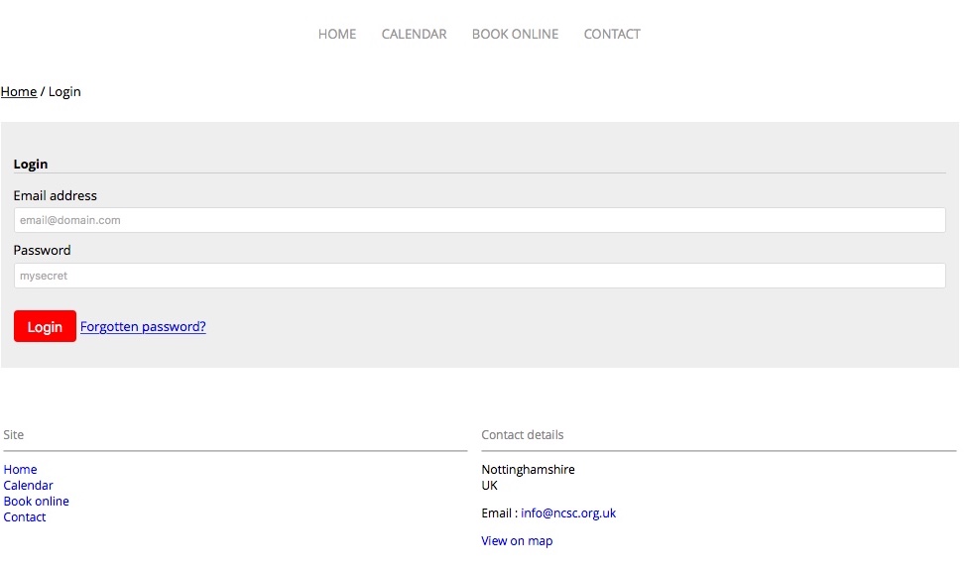Select BOOK ONLINE in the top navigation
The image size is (969, 569).
coord(515,34)
